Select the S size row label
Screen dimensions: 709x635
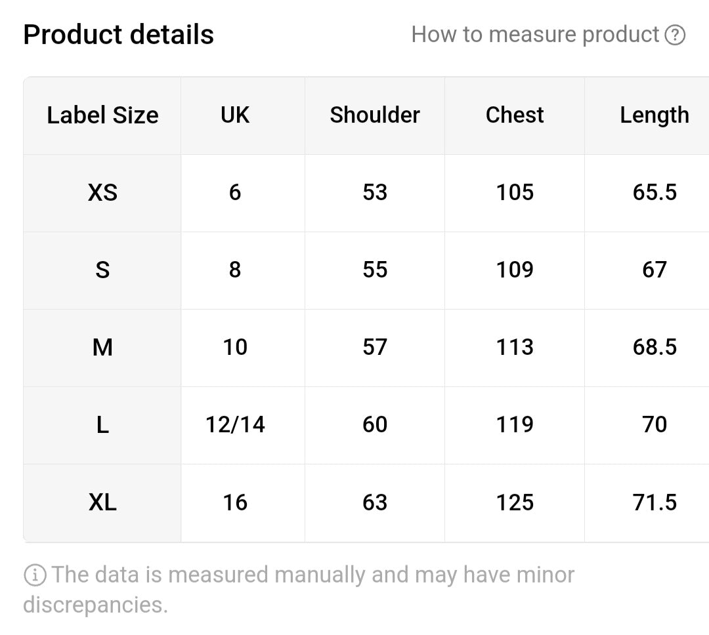point(102,270)
